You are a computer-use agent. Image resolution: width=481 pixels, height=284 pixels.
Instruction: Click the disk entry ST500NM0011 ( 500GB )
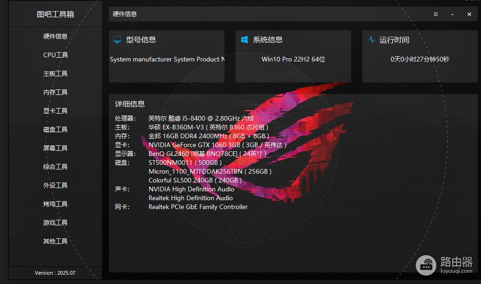[185, 162]
